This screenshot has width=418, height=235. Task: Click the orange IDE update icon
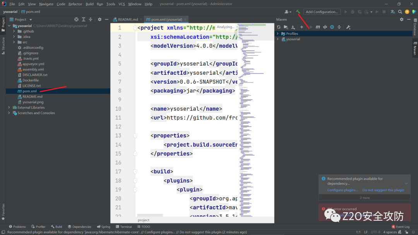(x=407, y=12)
